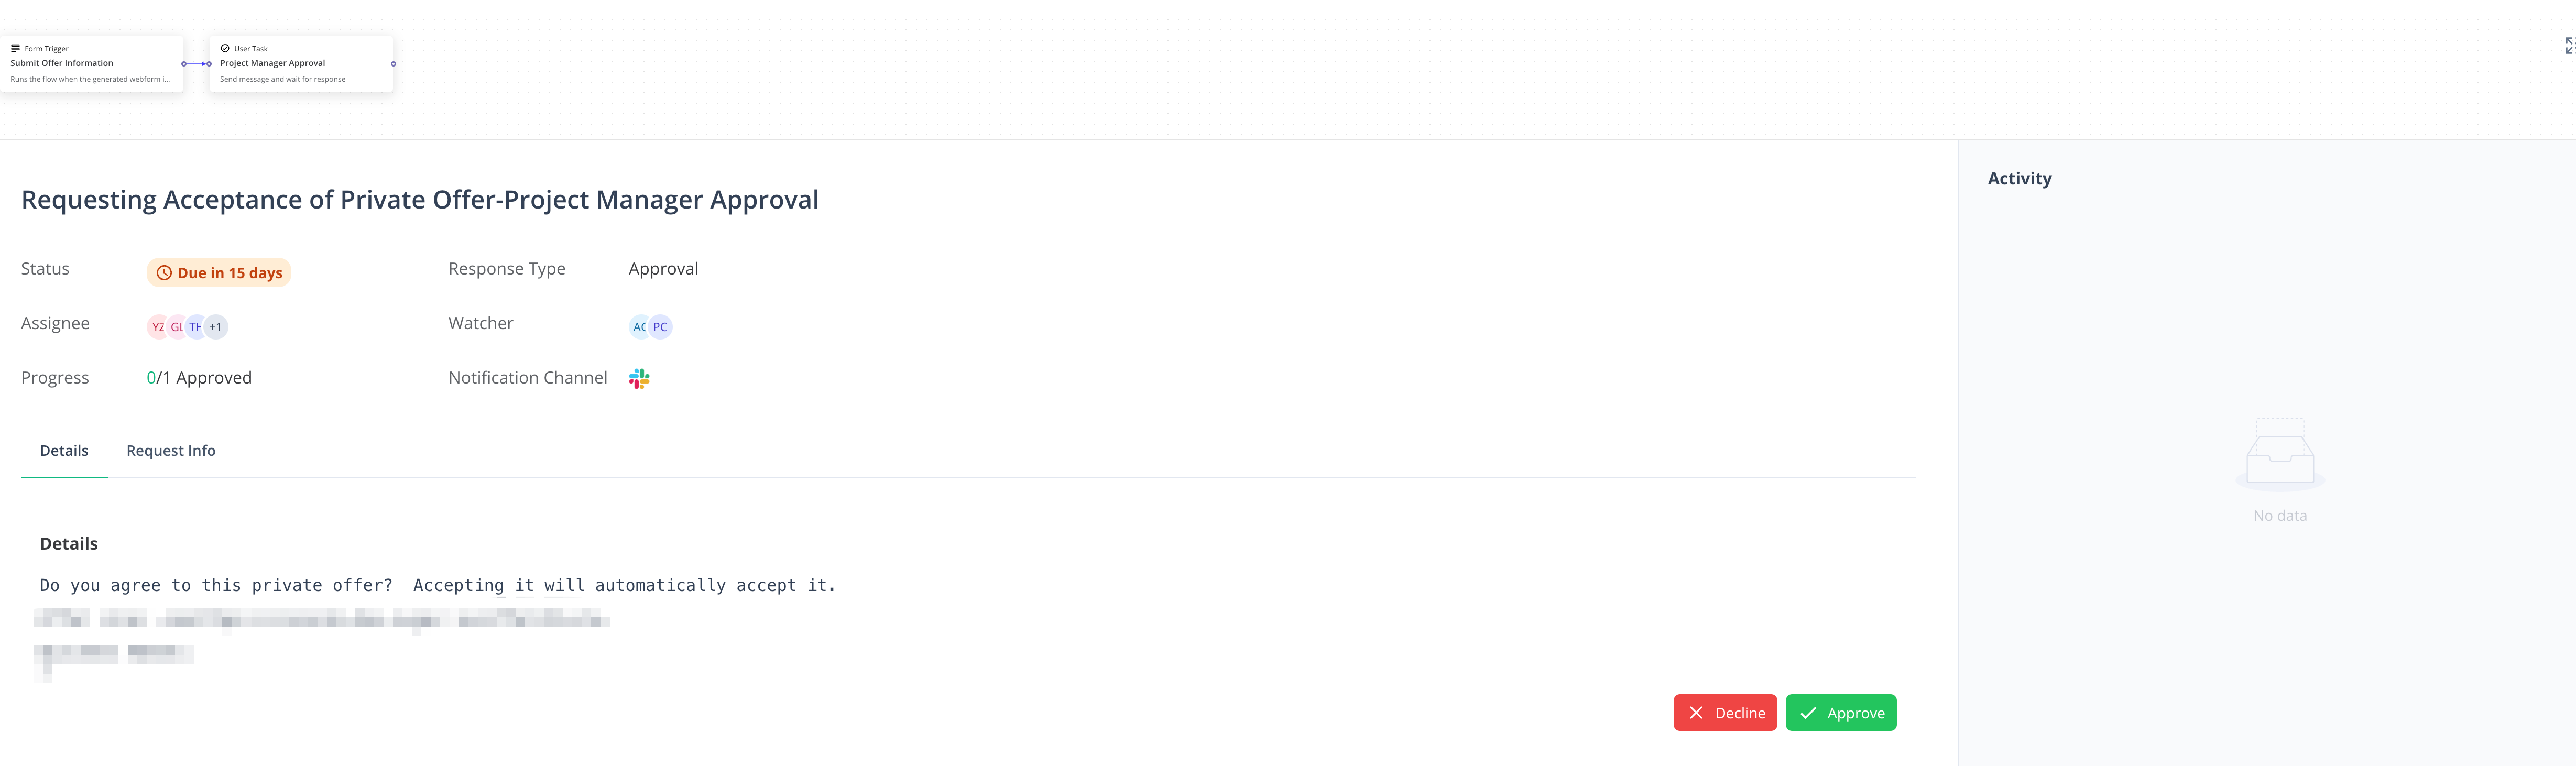Click the 0/1 Approved progress text

[x=199, y=378]
